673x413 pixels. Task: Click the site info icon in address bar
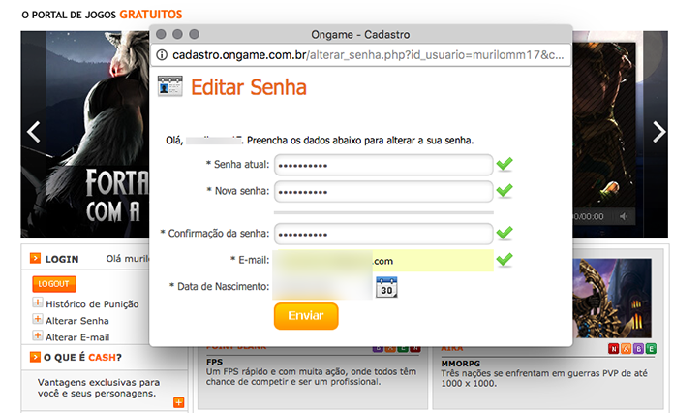pos(162,55)
